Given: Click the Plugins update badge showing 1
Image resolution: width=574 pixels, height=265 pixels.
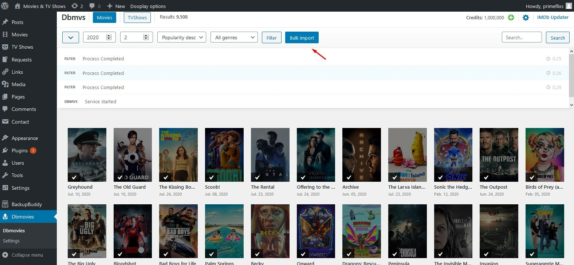Looking at the screenshot, I should [33, 150].
